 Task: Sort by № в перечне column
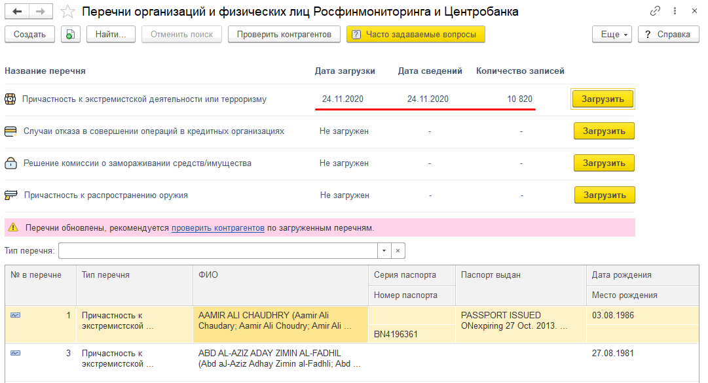pos(41,285)
